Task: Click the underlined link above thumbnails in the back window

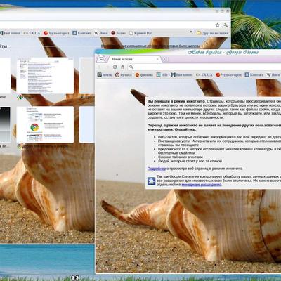Action: (150, 46)
